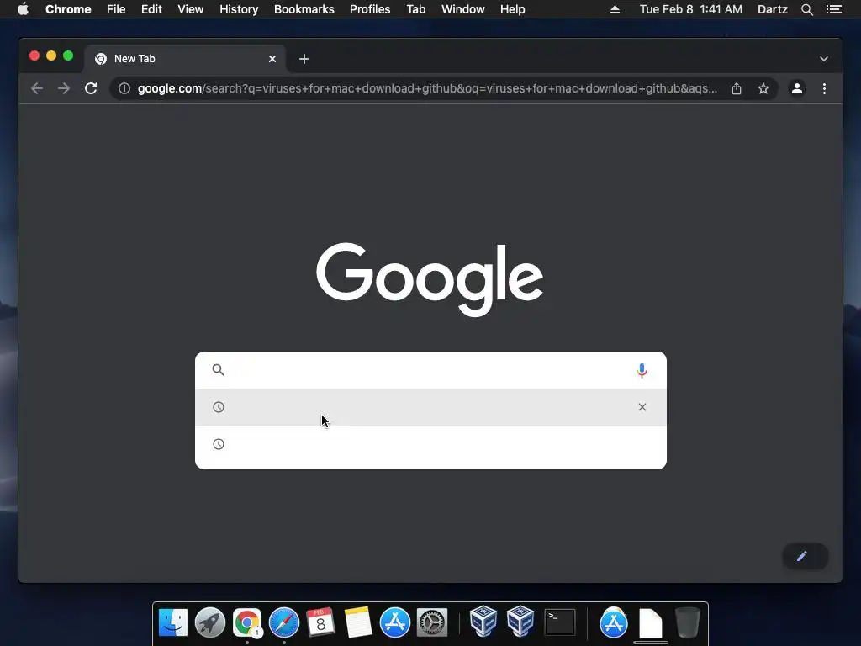Click the forward navigation arrow
Screen dimensions: 861x646
click(64, 88)
